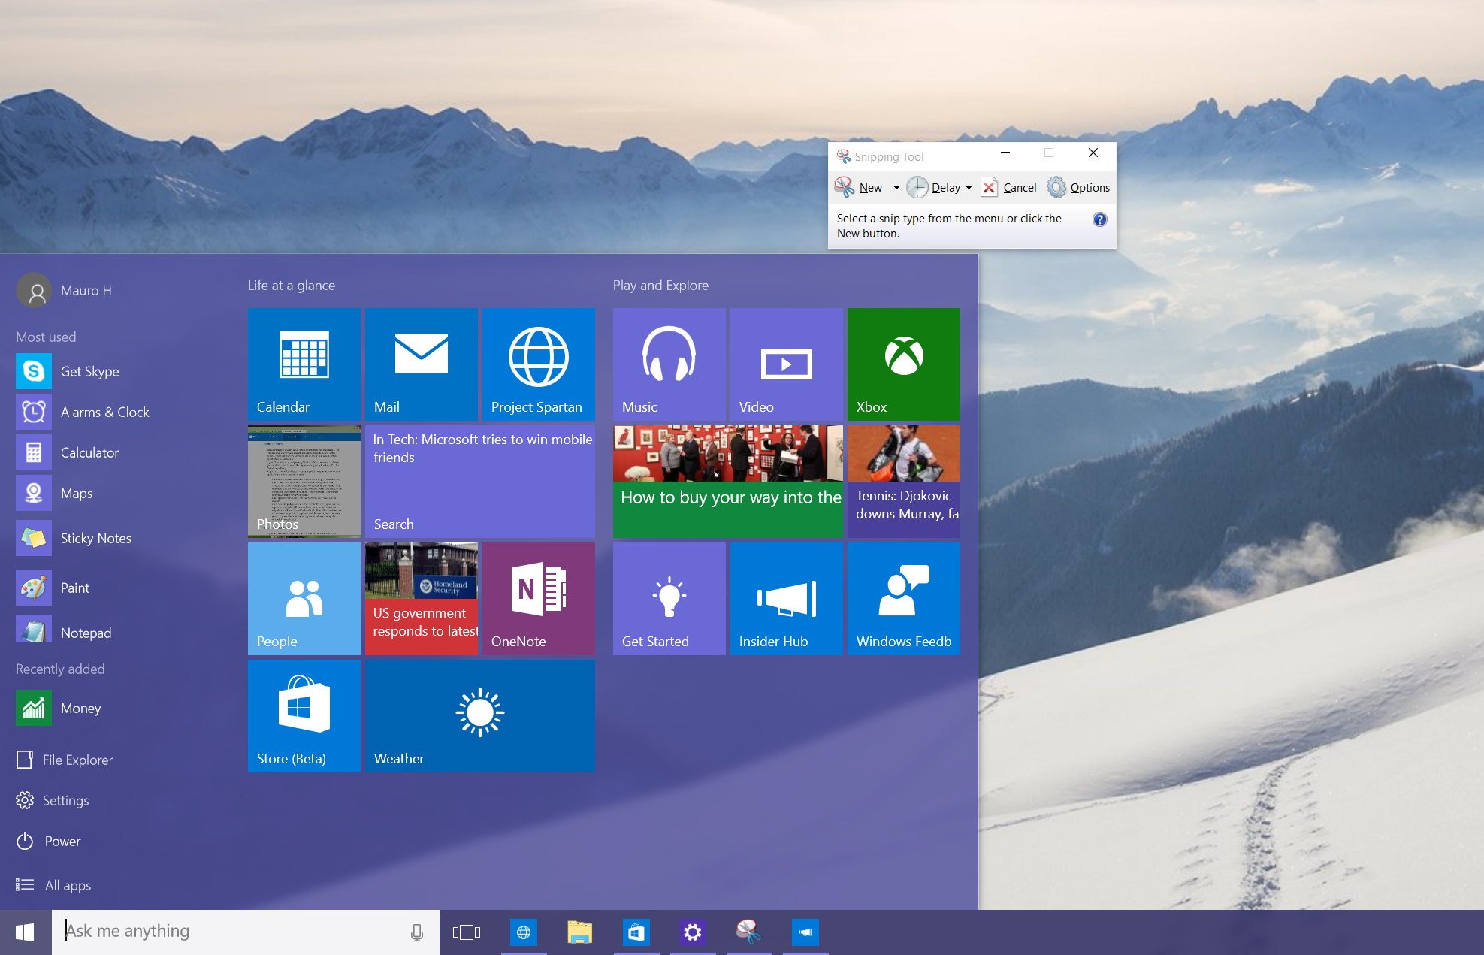Image resolution: width=1484 pixels, height=955 pixels.
Task: Expand the Delay dropdown arrow
Action: pyautogui.click(x=969, y=188)
